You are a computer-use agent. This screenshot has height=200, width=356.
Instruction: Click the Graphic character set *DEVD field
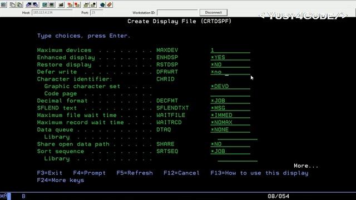[230, 87]
